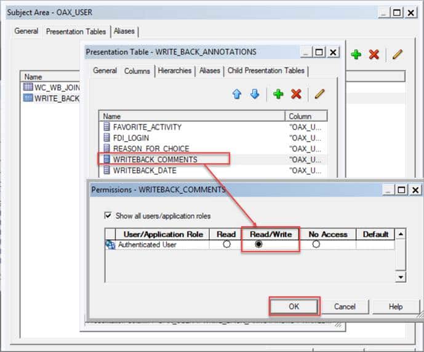
Task: Maximize the Subject Area window
Action: coord(397,13)
